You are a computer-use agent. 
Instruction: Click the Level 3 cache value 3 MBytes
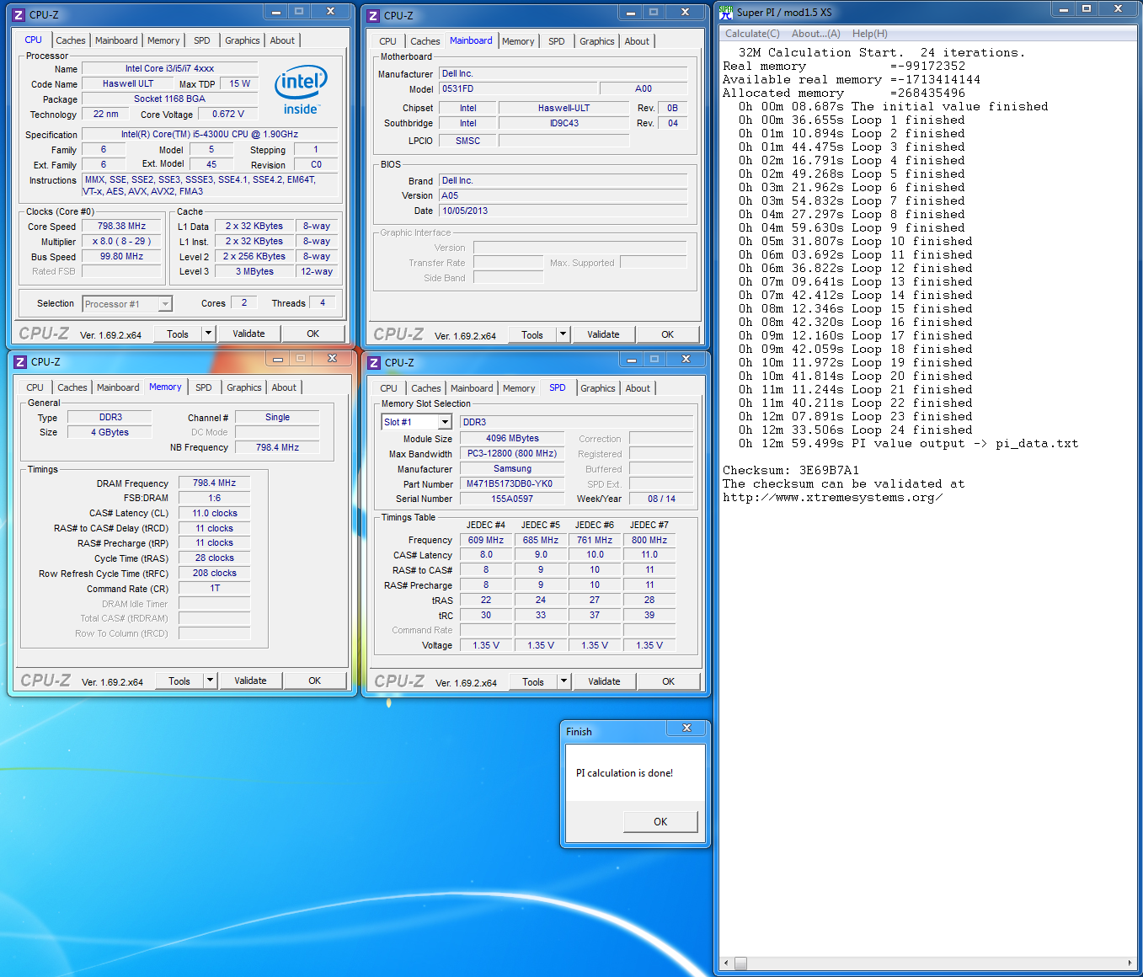coord(254,271)
